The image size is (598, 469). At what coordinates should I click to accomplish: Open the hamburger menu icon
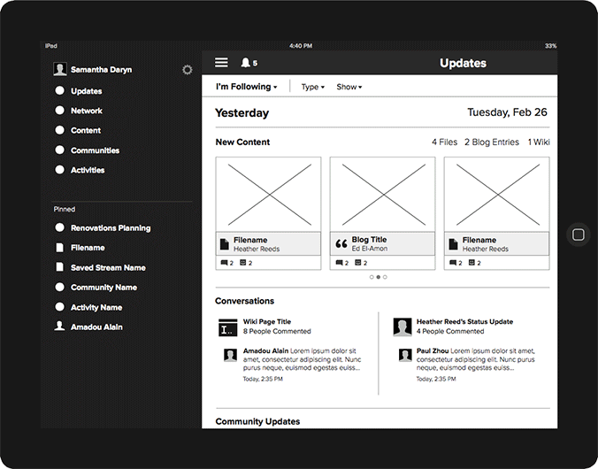click(221, 63)
